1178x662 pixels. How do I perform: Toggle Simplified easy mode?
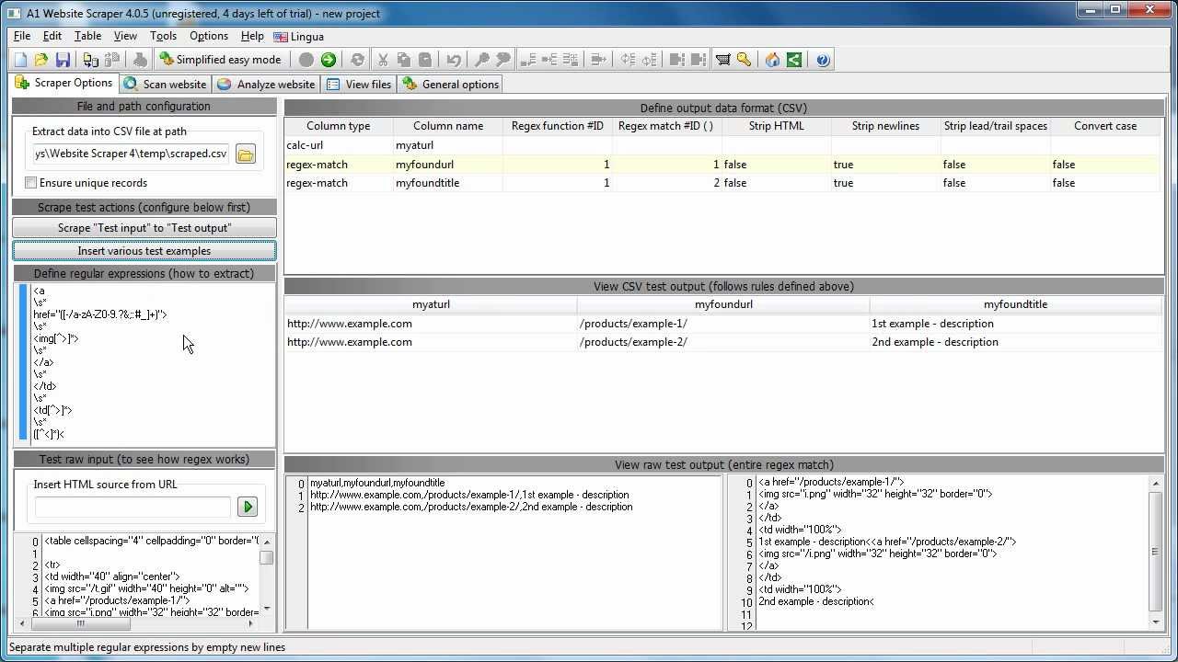(x=220, y=60)
